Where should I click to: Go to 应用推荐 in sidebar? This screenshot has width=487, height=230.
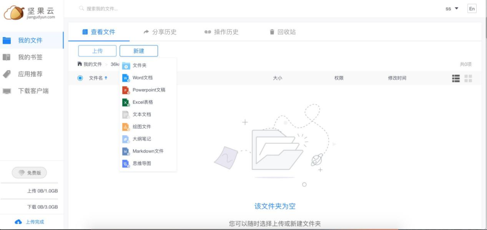point(32,74)
